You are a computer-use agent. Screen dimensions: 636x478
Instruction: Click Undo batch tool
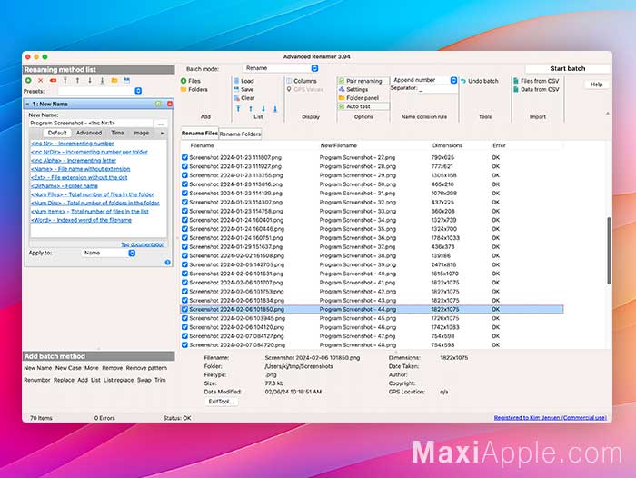click(480, 81)
